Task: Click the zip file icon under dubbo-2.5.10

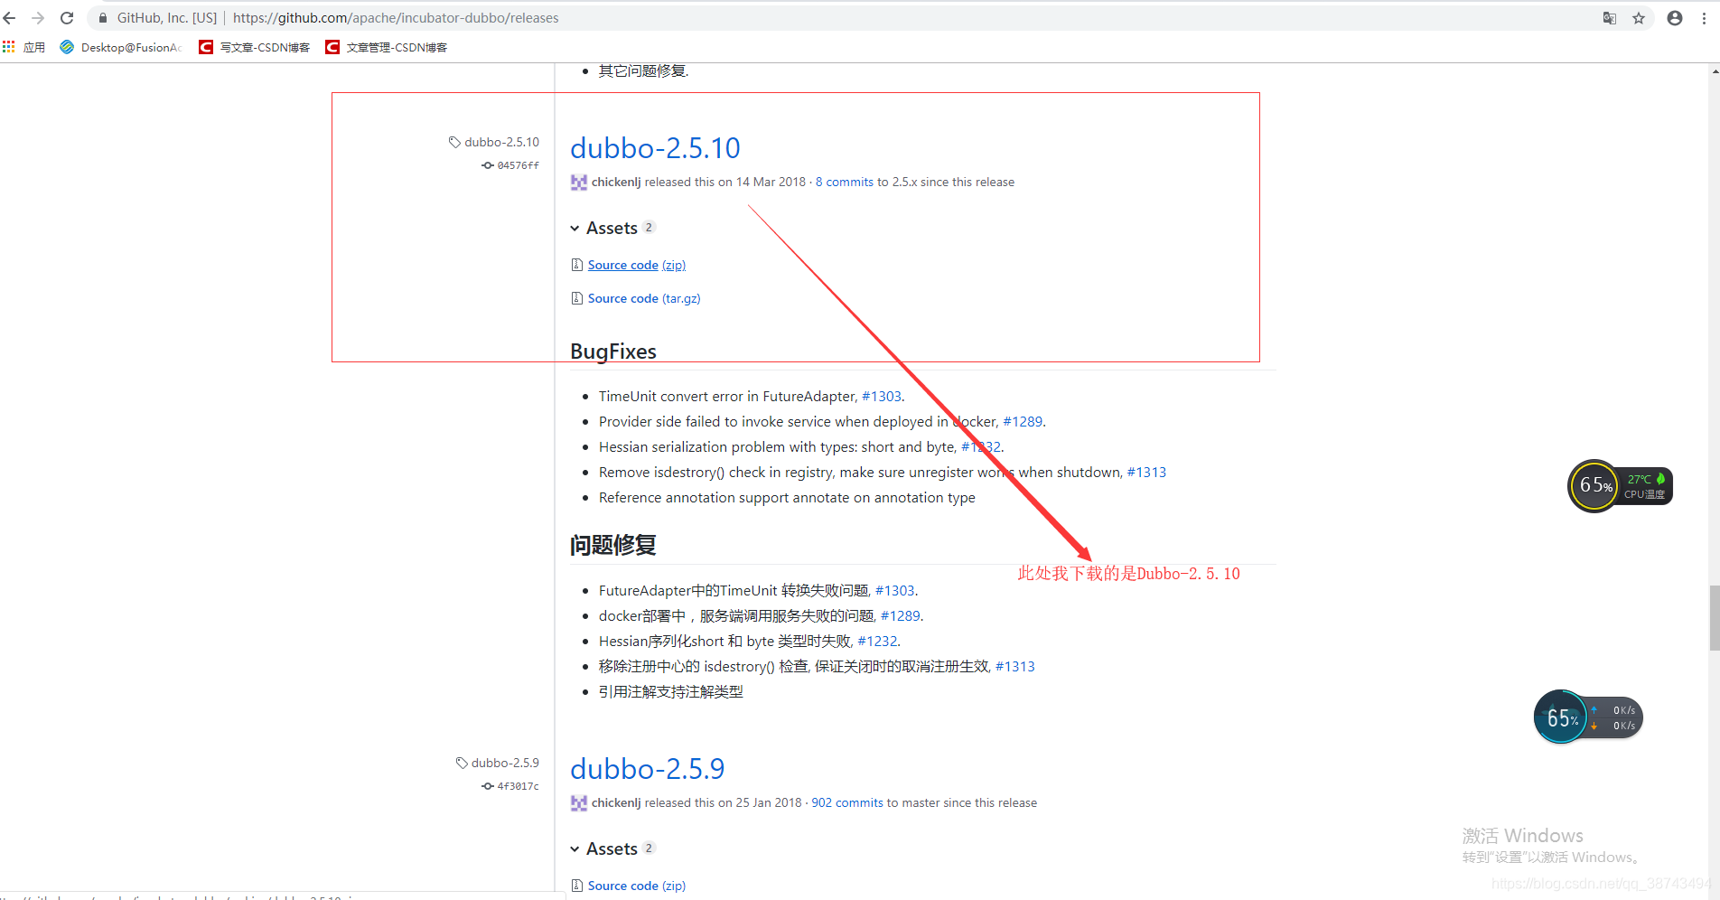Action: tap(576, 265)
